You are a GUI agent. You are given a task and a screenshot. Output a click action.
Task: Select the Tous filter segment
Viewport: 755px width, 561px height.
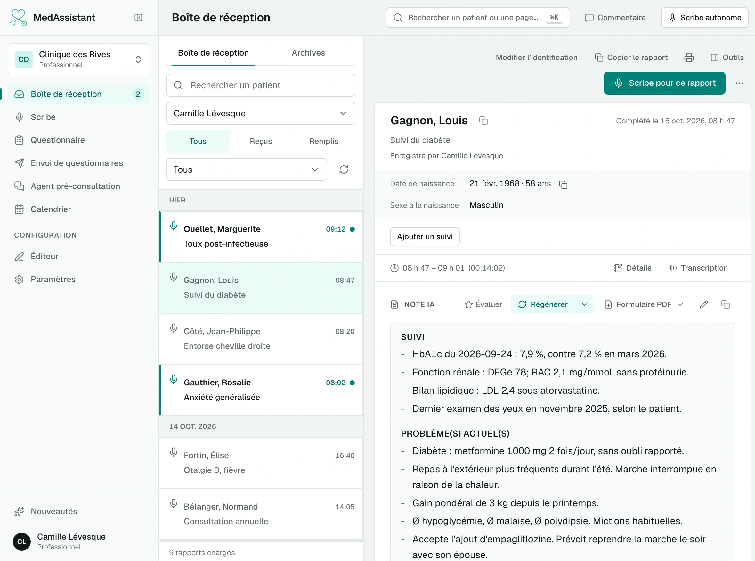pos(198,141)
